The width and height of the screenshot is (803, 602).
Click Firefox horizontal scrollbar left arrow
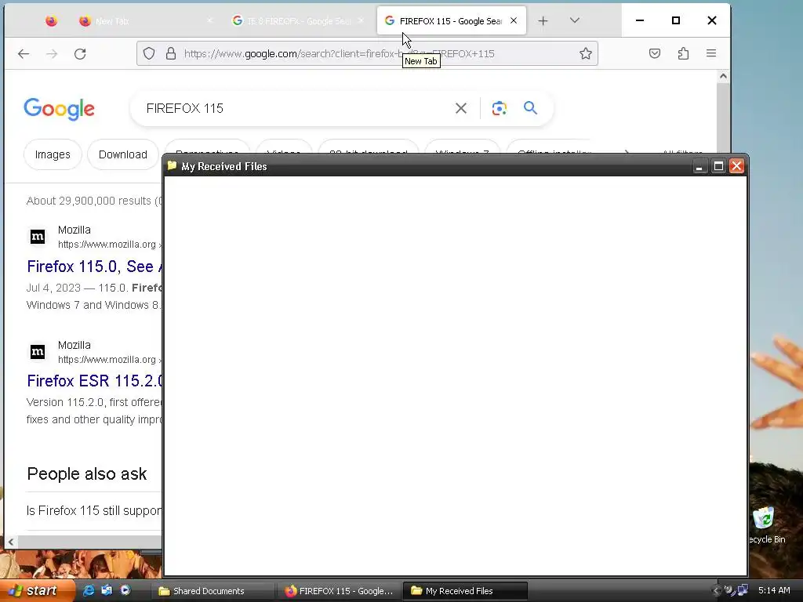[x=11, y=542]
